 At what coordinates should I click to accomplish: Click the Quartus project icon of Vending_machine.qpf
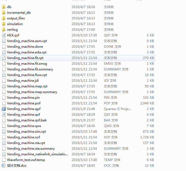point(4,109)
